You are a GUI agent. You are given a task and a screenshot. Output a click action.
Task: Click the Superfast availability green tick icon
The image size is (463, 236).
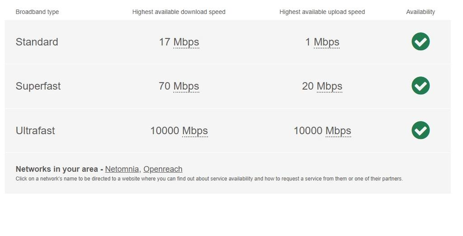(x=420, y=86)
